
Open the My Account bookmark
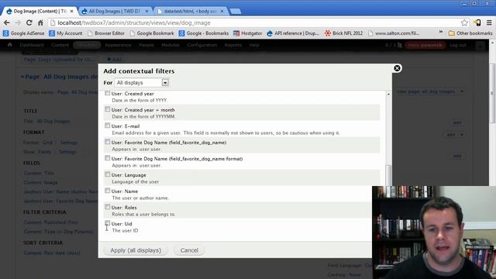(66, 33)
